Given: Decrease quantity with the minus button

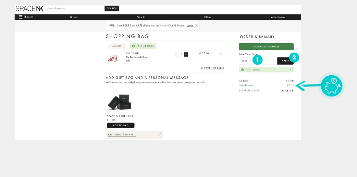Looking at the screenshot, I should click(x=177, y=54).
